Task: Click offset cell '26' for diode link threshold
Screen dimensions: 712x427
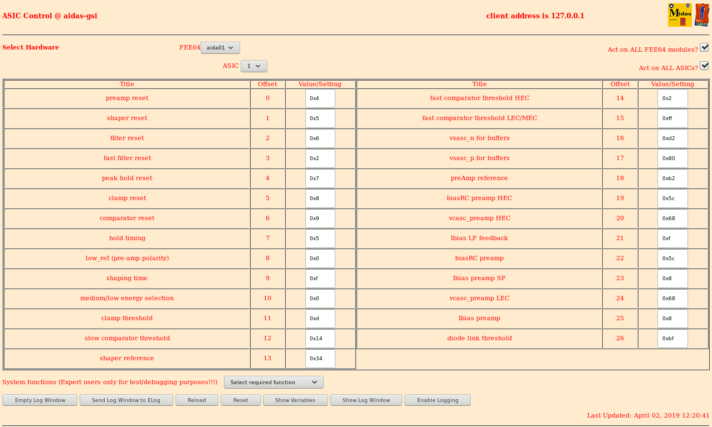Action: pos(620,339)
